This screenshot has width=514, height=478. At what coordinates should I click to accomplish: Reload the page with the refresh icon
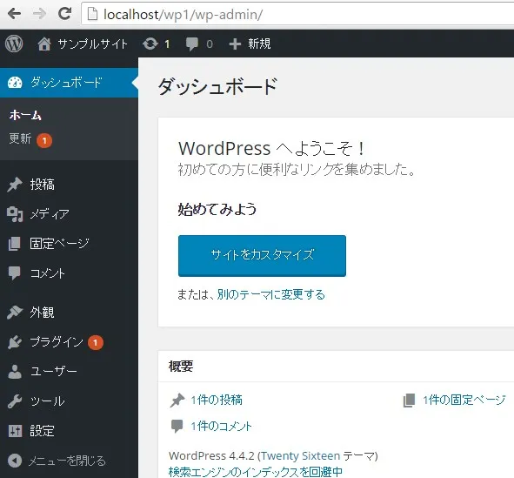pyautogui.click(x=64, y=13)
